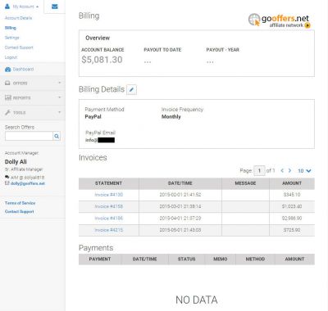This screenshot has width=328, height=311.
Task: Click the My Account user icon
Action: 7,7
